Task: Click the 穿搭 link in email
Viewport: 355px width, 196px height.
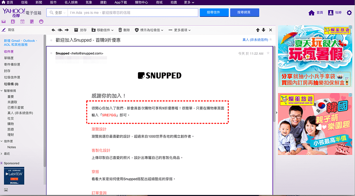Action: [x=95, y=172]
